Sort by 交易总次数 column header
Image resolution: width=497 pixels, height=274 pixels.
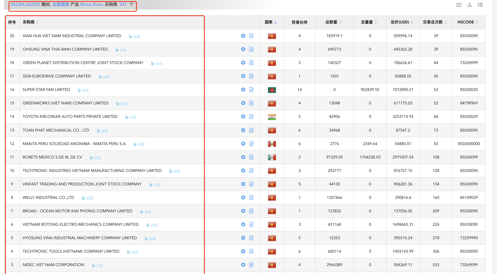pos(435,22)
